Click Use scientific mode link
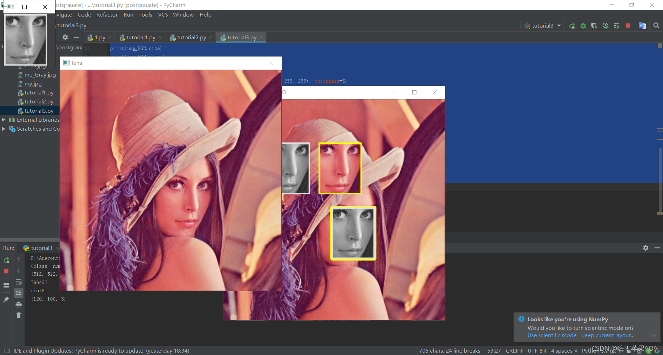This screenshot has width=663, height=355. (x=551, y=335)
